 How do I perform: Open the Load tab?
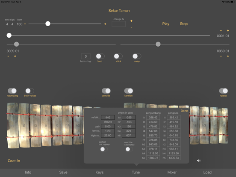pos(207,172)
